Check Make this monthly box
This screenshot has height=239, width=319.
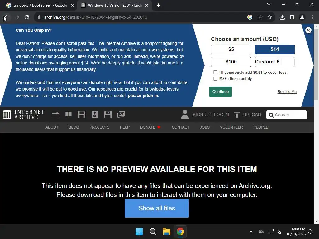tap(215, 79)
